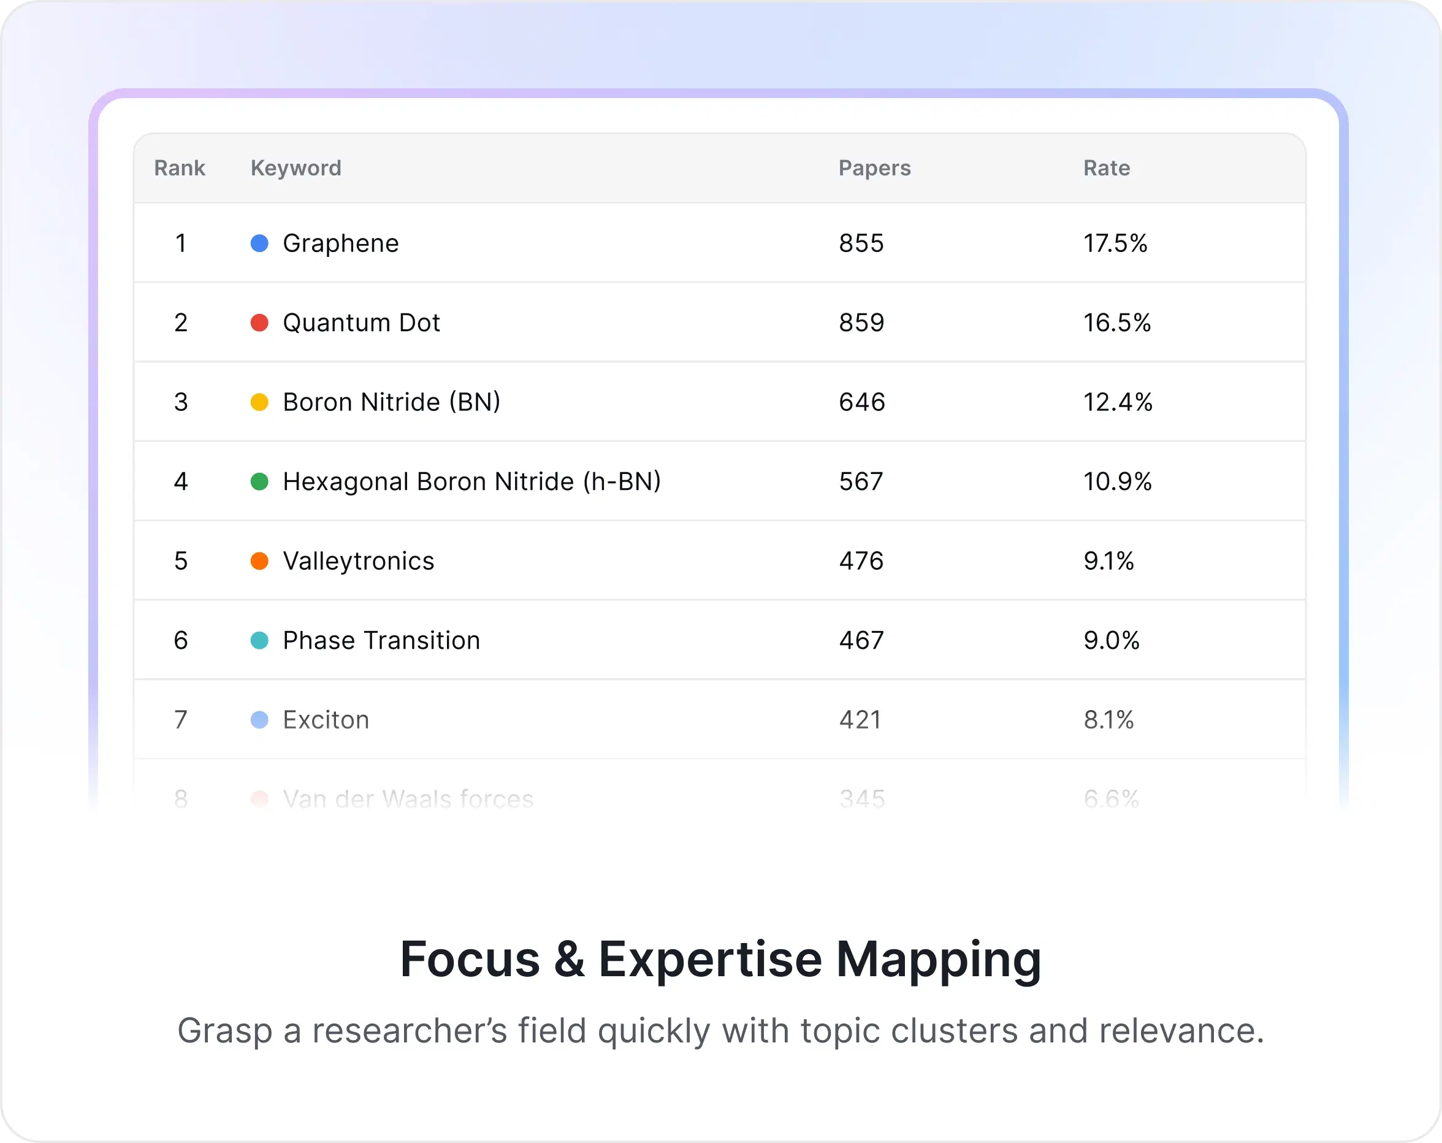Click the 12.4% rate value
Image resolution: width=1442 pixels, height=1143 pixels.
click(1118, 402)
